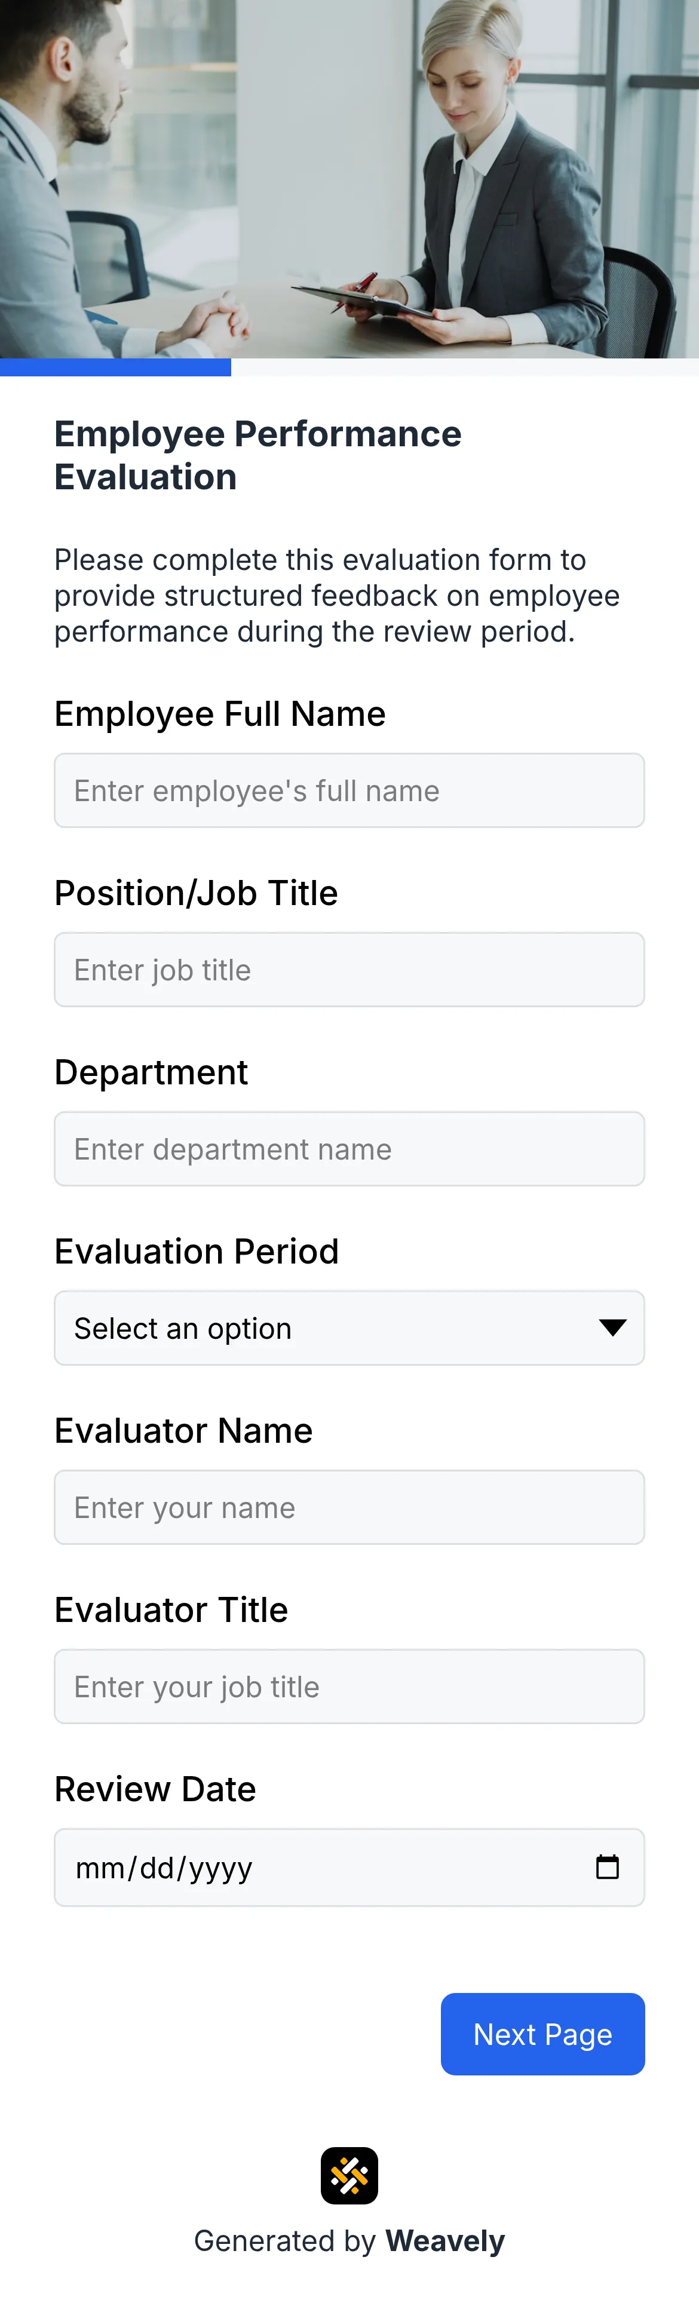Viewport: 699px width, 2312px height.
Task: Click the Review Date label
Action: tap(154, 1788)
